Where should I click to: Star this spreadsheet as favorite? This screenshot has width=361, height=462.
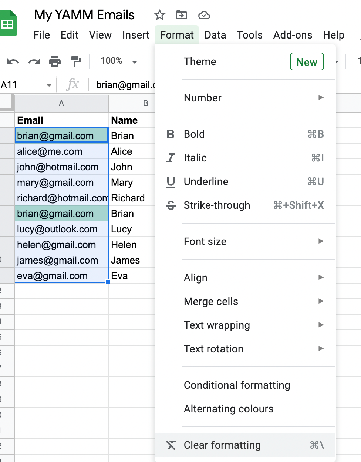pyautogui.click(x=159, y=15)
